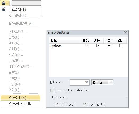Toggle Typhoon 線段 checkbox

click(x=98, y=46)
